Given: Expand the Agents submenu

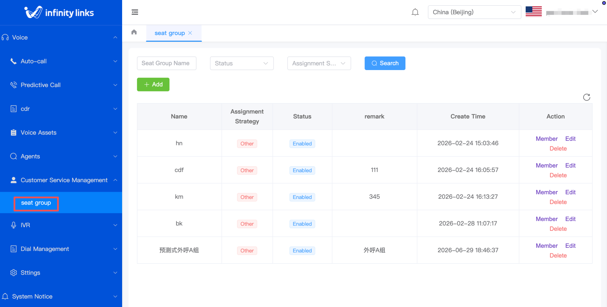Looking at the screenshot, I should click(x=115, y=156).
